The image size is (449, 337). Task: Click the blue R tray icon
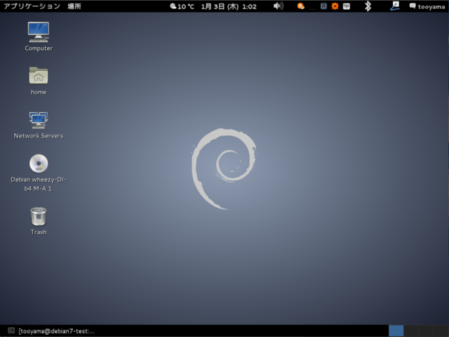tap(323, 6)
